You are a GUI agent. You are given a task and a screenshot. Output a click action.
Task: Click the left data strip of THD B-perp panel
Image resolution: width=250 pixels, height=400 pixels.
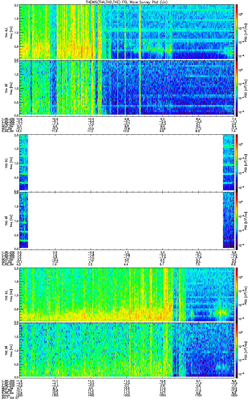click(24, 162)
